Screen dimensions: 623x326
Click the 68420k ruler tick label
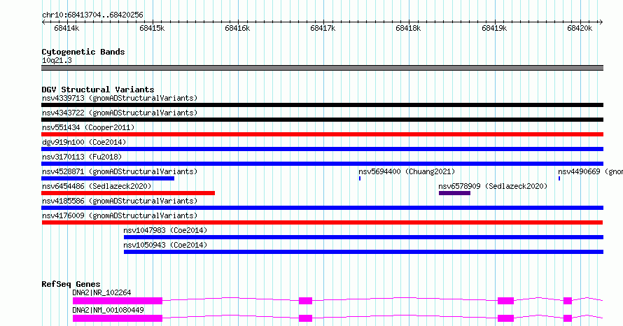580,29
